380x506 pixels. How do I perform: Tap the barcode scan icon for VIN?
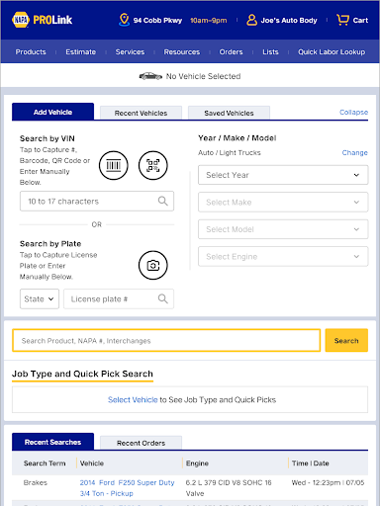114,165
